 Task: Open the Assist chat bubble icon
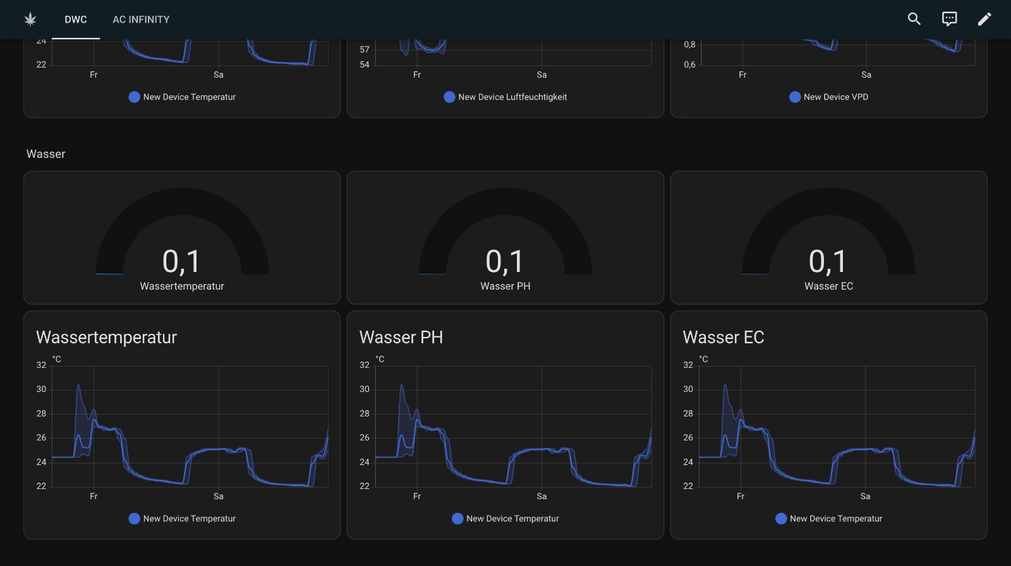(x=949, y=19)
